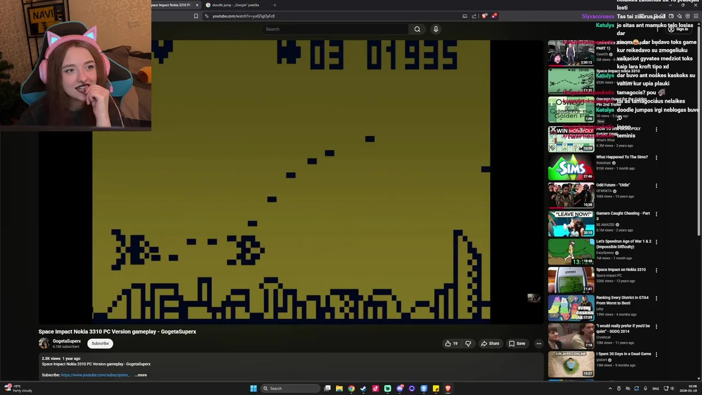The image size is (702, 395).
Task: Open Brave browser icon in the taskbar
Action: tap(448, 388)
